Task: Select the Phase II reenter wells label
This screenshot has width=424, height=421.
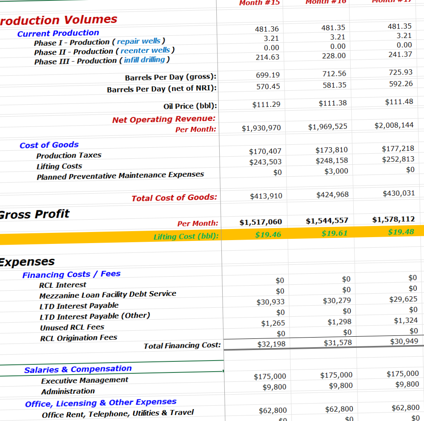Action: (104, 51)
